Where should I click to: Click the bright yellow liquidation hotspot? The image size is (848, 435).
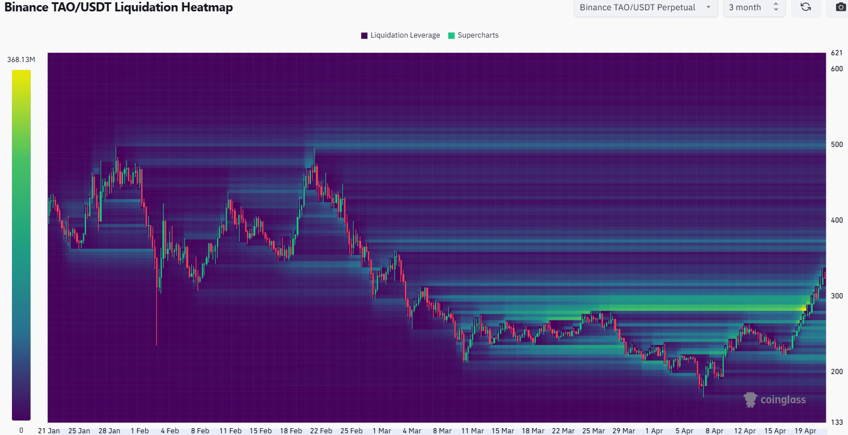(x=804, y=309)
